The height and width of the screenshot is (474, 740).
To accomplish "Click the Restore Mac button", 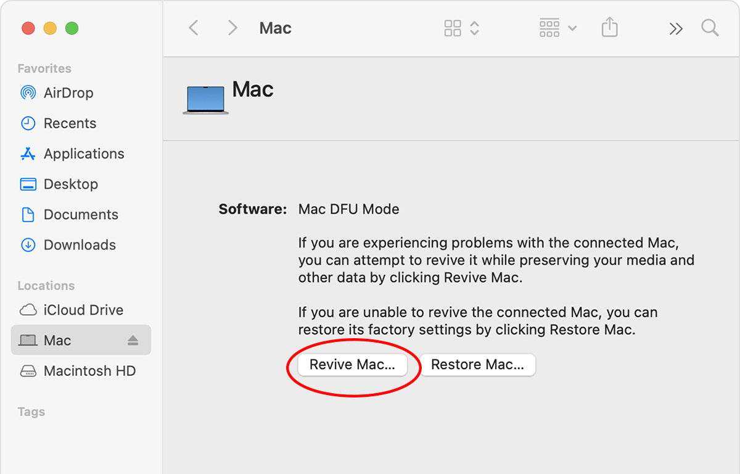I will click(x=477, y=365).
